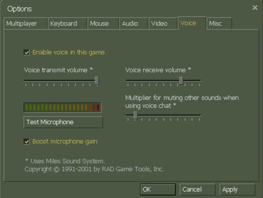Select the Mouse tab
The width and height of the screenshot is (263, 198).
(103, 23)
